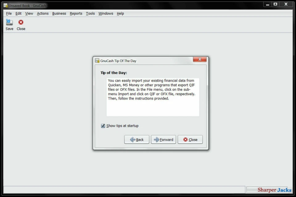Viewport: 296px width, 197px height.
Task: Close the Tip of the Day dialog
Action: [x=190, y=139]
